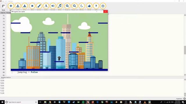The image size is (186, 104).
Task: Click line number 90 in the gutter
Action: coord(4,72)
